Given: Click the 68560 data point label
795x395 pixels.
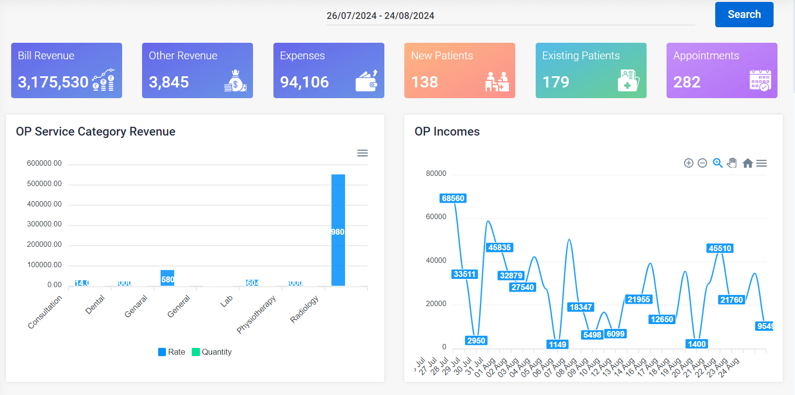Looking at the screenshot, I should click(x=453, y=198).
